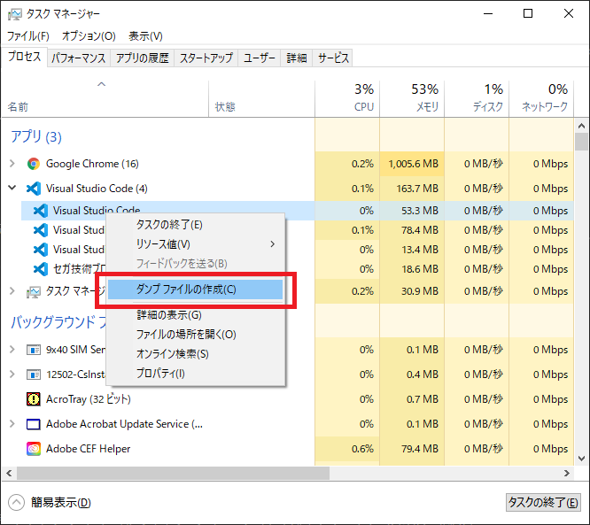Viewport: 590px width, 525px height.
Task: Switch to the 詳細 tab
Action: [x=297, y=58]
